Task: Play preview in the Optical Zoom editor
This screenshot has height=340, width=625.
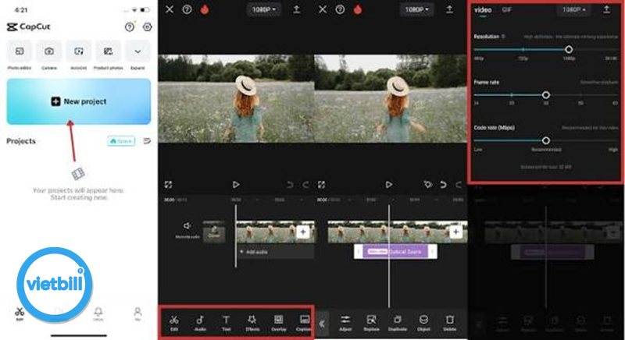Action: coord(388,185)
